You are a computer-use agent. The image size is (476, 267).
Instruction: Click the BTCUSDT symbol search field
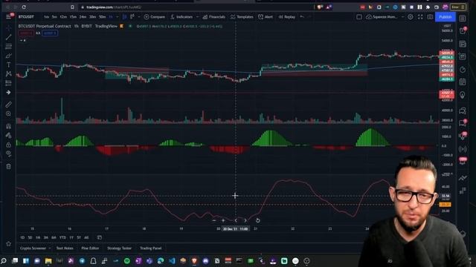click(26, 17)
